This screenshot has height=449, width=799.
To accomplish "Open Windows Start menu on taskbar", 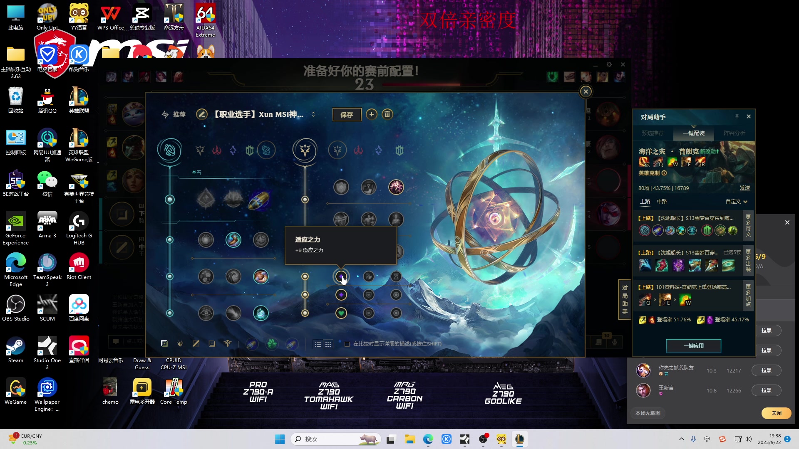I will [x=280, y=439].
